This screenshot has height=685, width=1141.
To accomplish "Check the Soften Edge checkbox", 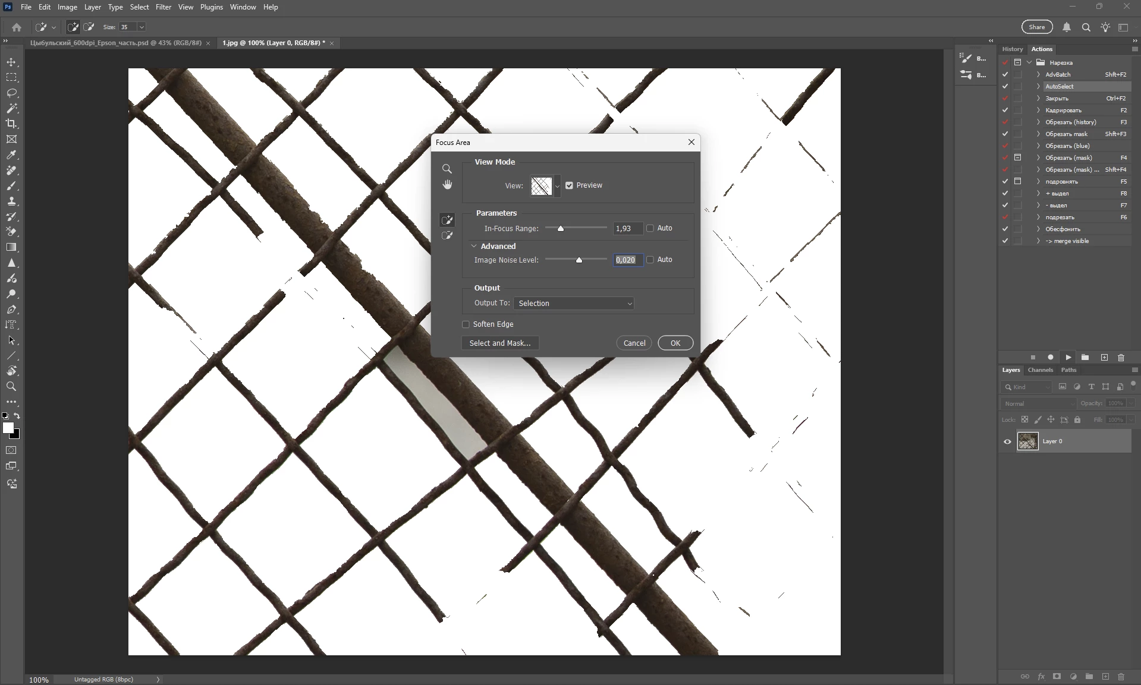I will [466, 324].
